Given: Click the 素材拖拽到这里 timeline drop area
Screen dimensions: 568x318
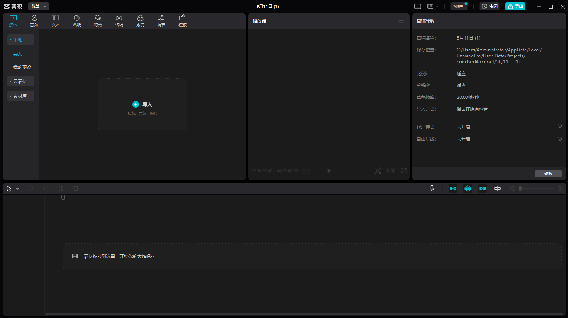Looking at the screenshot, I should (312, 256).
